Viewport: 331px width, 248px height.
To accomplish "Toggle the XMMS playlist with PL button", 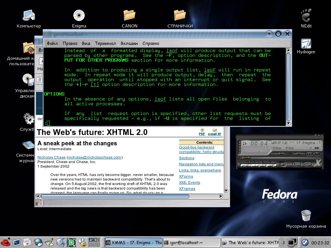I will (317, 153).
